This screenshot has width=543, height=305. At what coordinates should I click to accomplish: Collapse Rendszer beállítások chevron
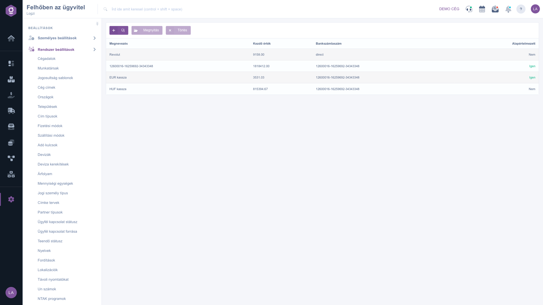[94, 50]
